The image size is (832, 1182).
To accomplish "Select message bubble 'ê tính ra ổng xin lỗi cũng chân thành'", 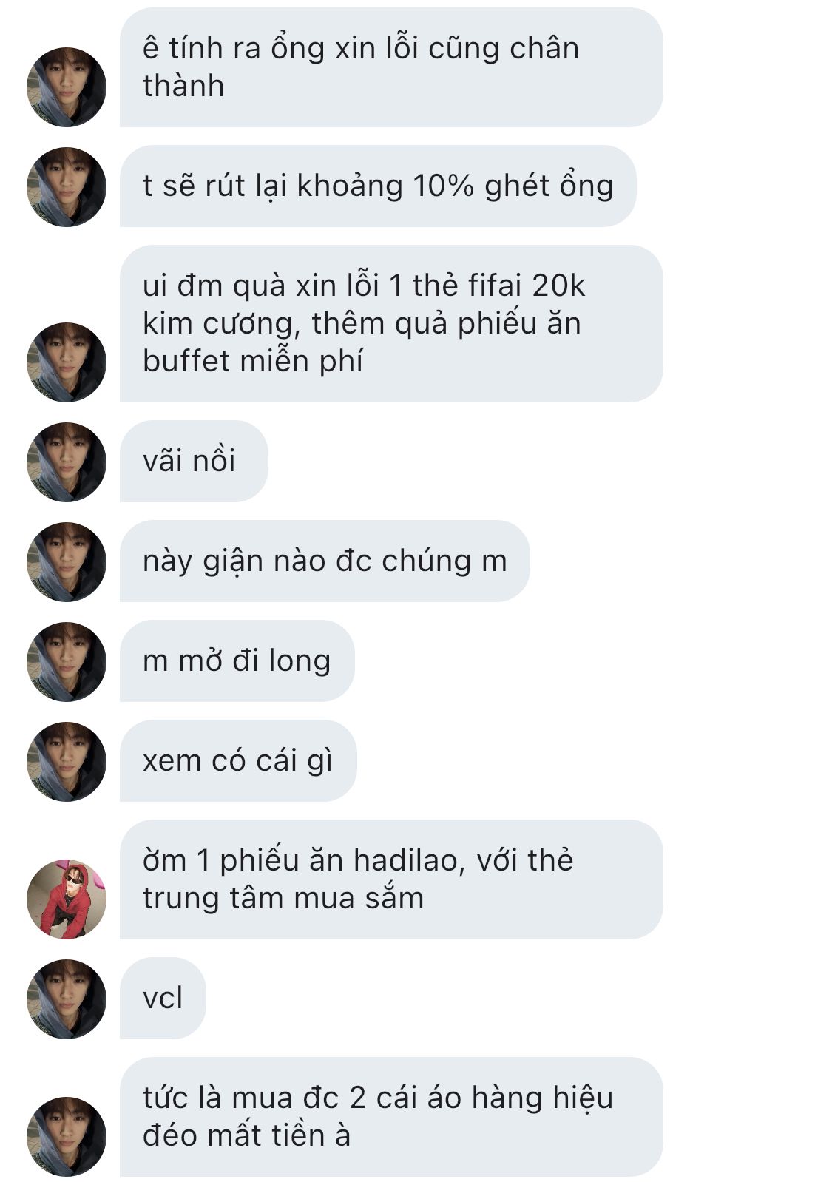I will [x=391, y=67].
